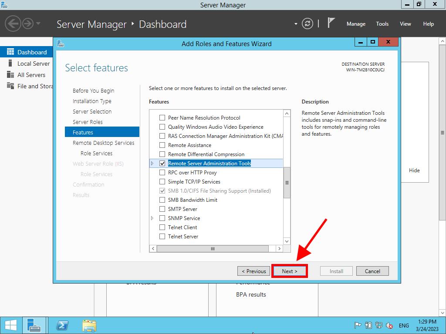The height and width of the screenshot is (334, 446).
Task: Select the SMB 1.0/CIFS File Sharing Support row
Action: tap(216, 190)
